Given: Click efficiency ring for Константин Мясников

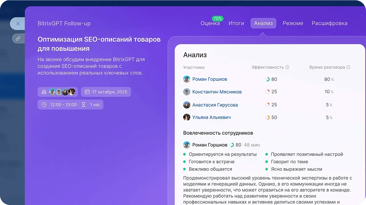Looking at the screenshot, I should [x=268, y=92].
